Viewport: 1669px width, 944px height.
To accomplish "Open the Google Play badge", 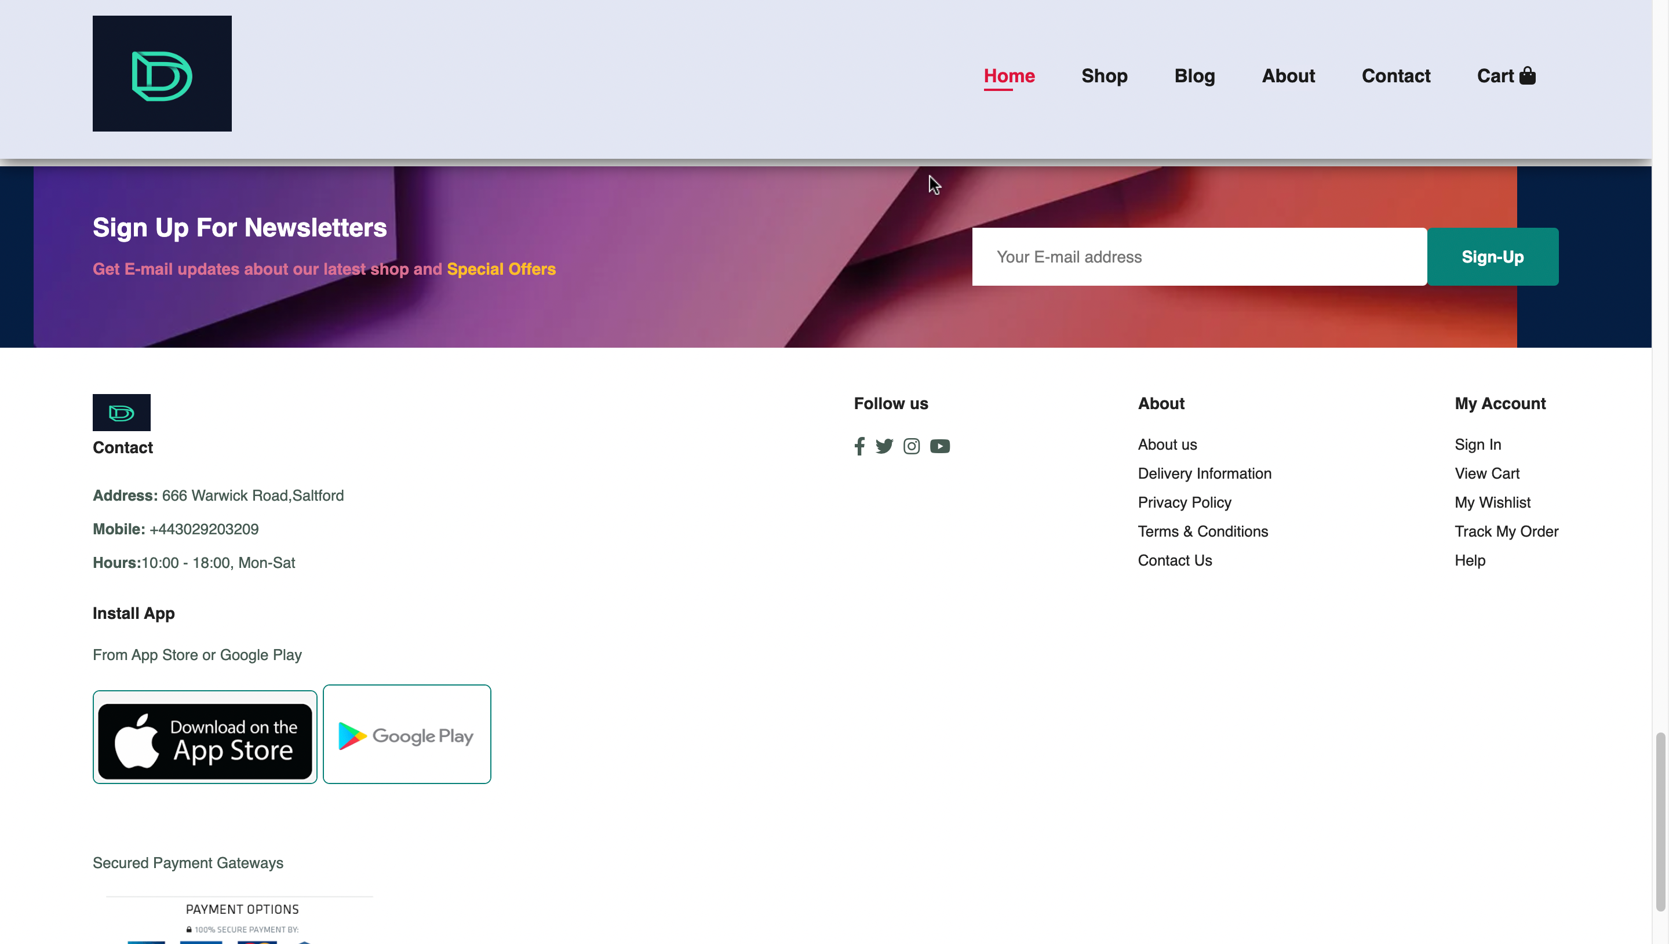I will pos(406,734).
